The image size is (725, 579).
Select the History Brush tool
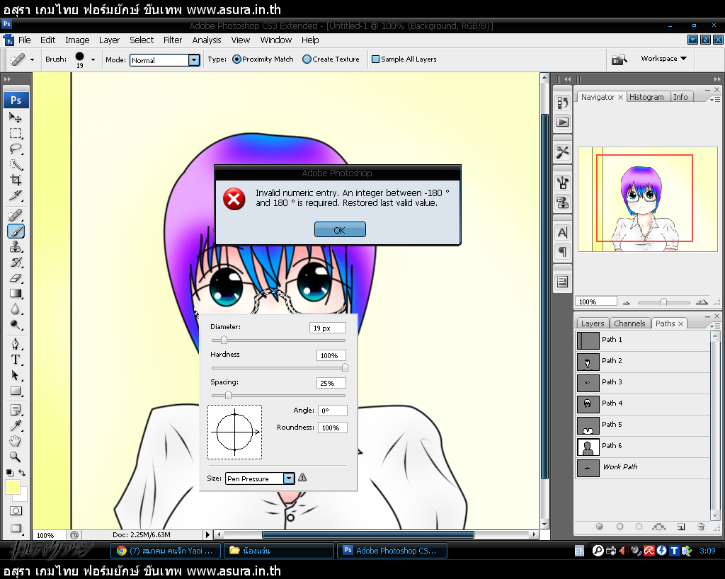[x=16, y=263]
